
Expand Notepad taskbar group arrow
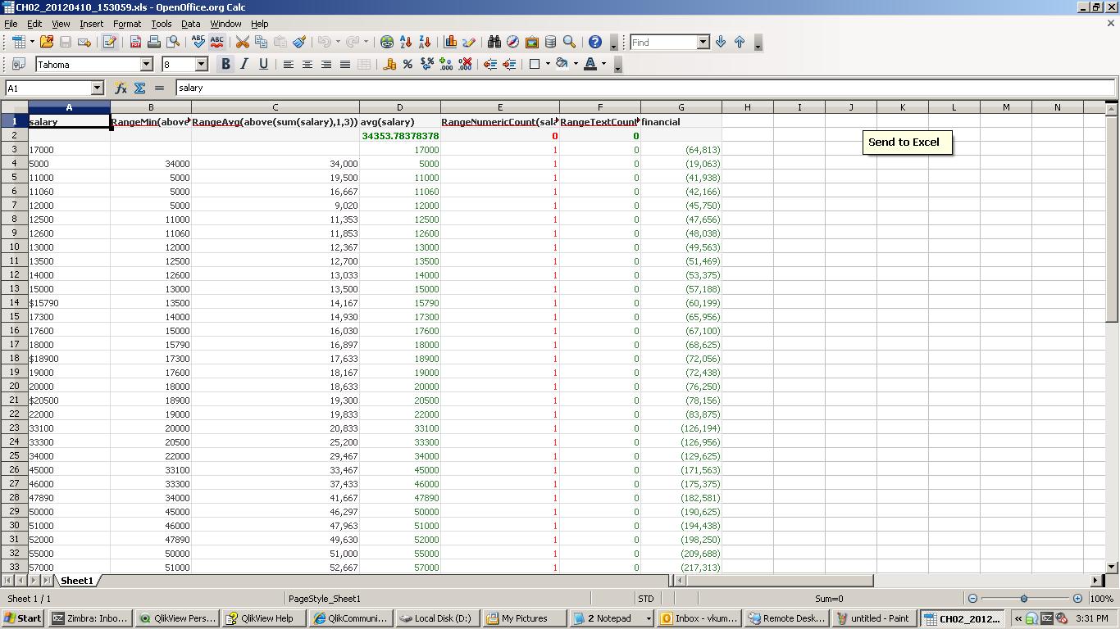click(649, 618)
